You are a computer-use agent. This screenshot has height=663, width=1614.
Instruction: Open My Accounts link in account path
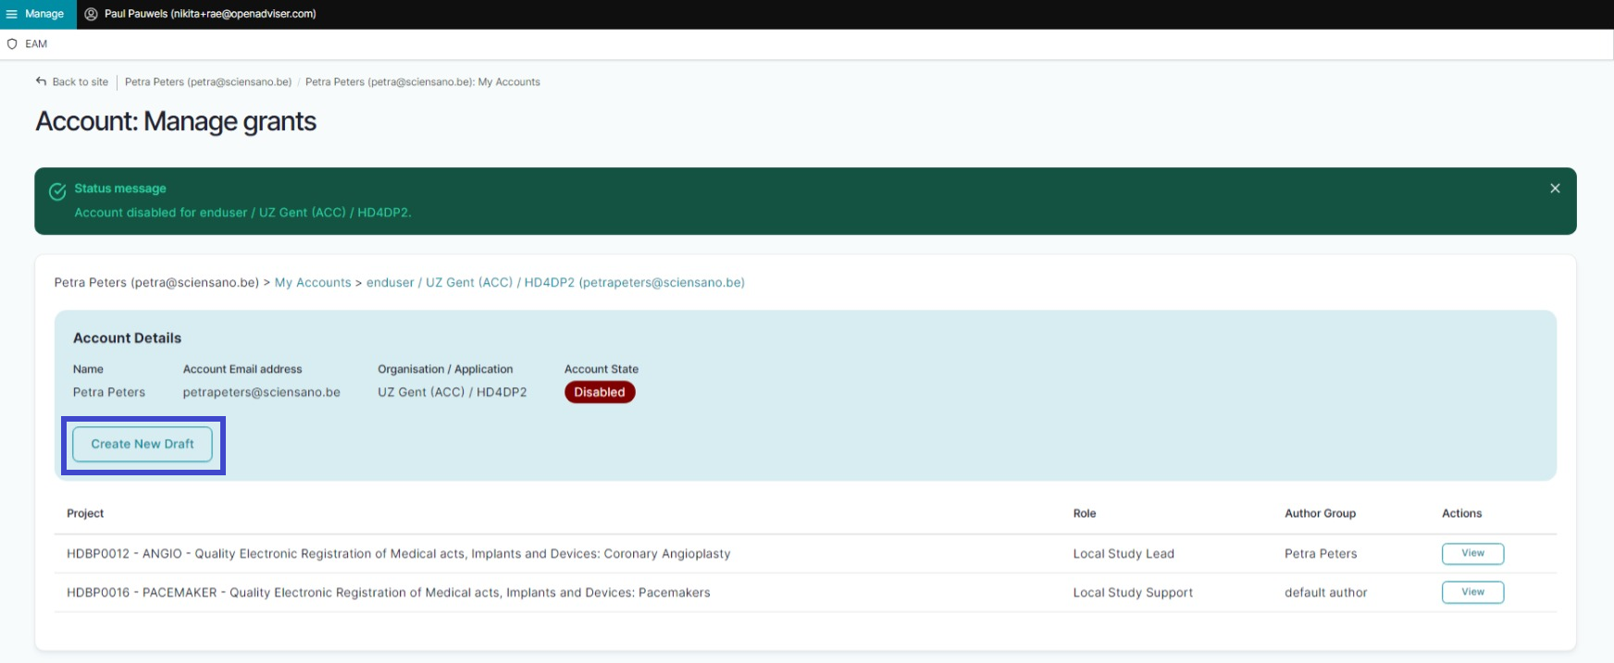[x=313, y=283]
